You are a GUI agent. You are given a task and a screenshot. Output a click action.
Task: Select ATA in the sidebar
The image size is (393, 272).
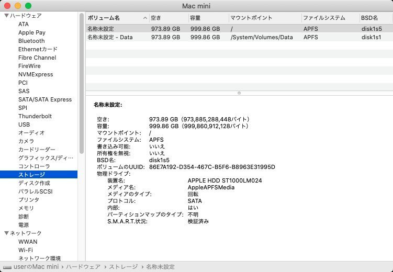tap(24, 24)
